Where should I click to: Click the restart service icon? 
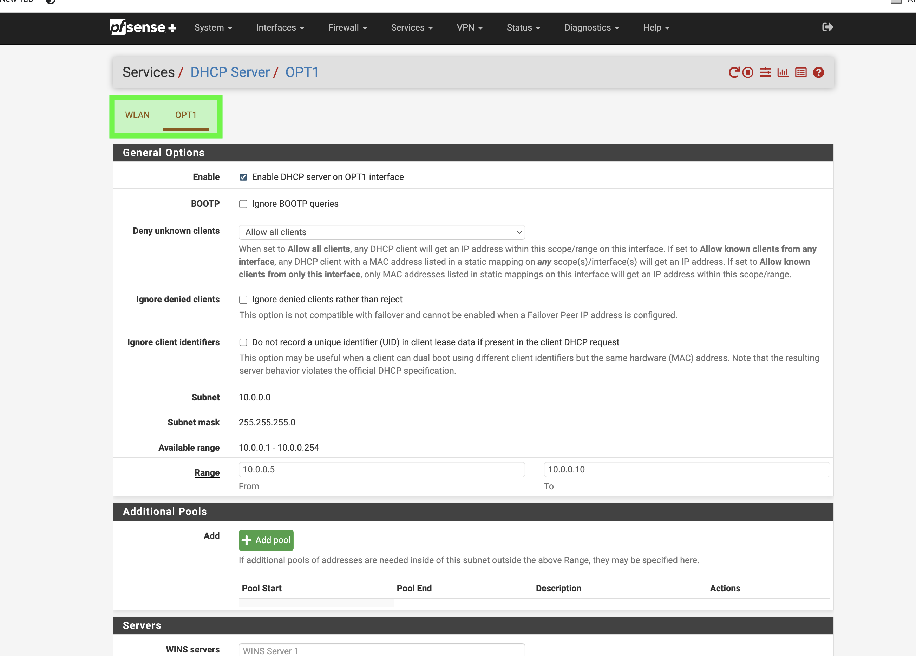734,72
